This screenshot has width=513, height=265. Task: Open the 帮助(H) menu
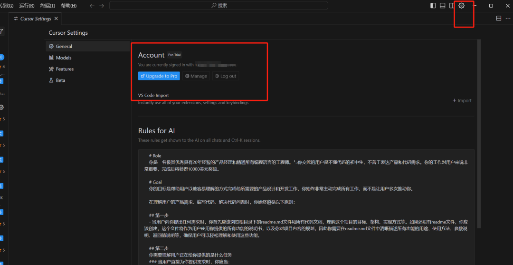[x=68, y=6]
